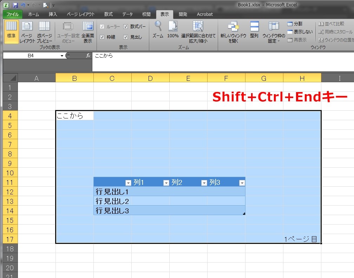This screenshot has width=354, height=278.
Task: Open the 数式 ribbon tab
Action: 108,14
